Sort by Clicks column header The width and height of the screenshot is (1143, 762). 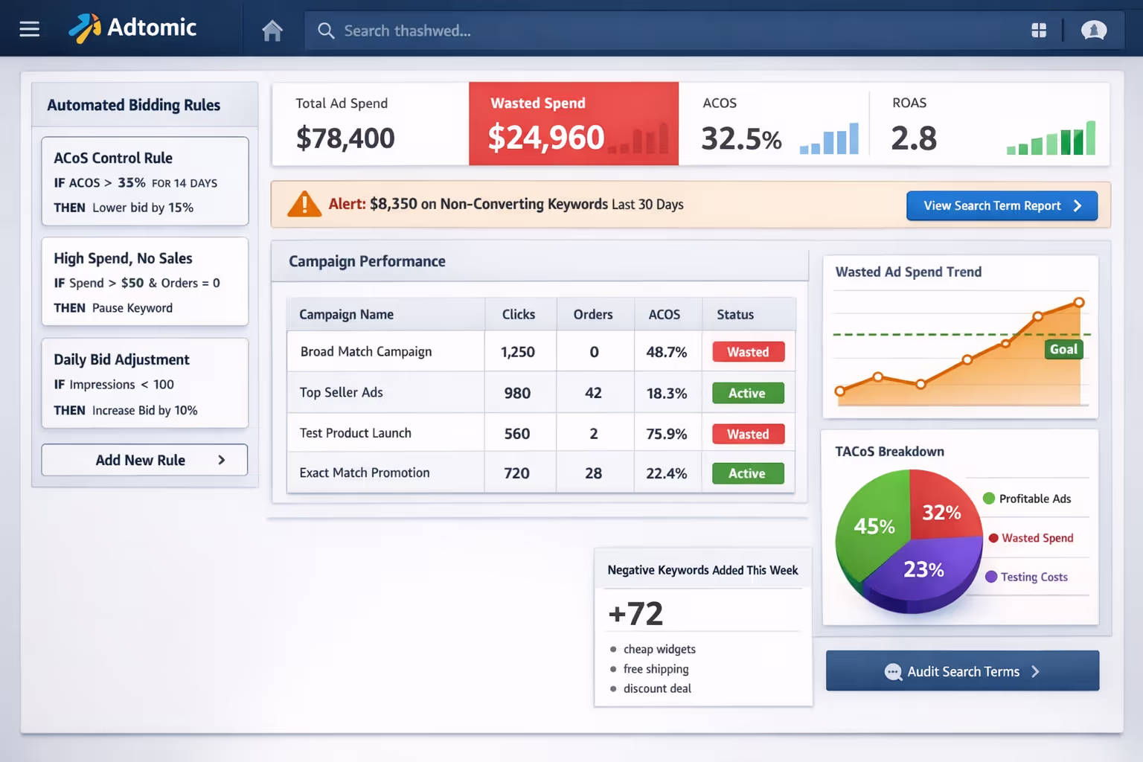pos(519,315)
